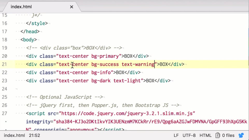Image resolution: width=249 pixels, height=140 pixels.
Task: Click cursor position 21:52 indicator
Action: pyautogui.click(x=34, y=135)
